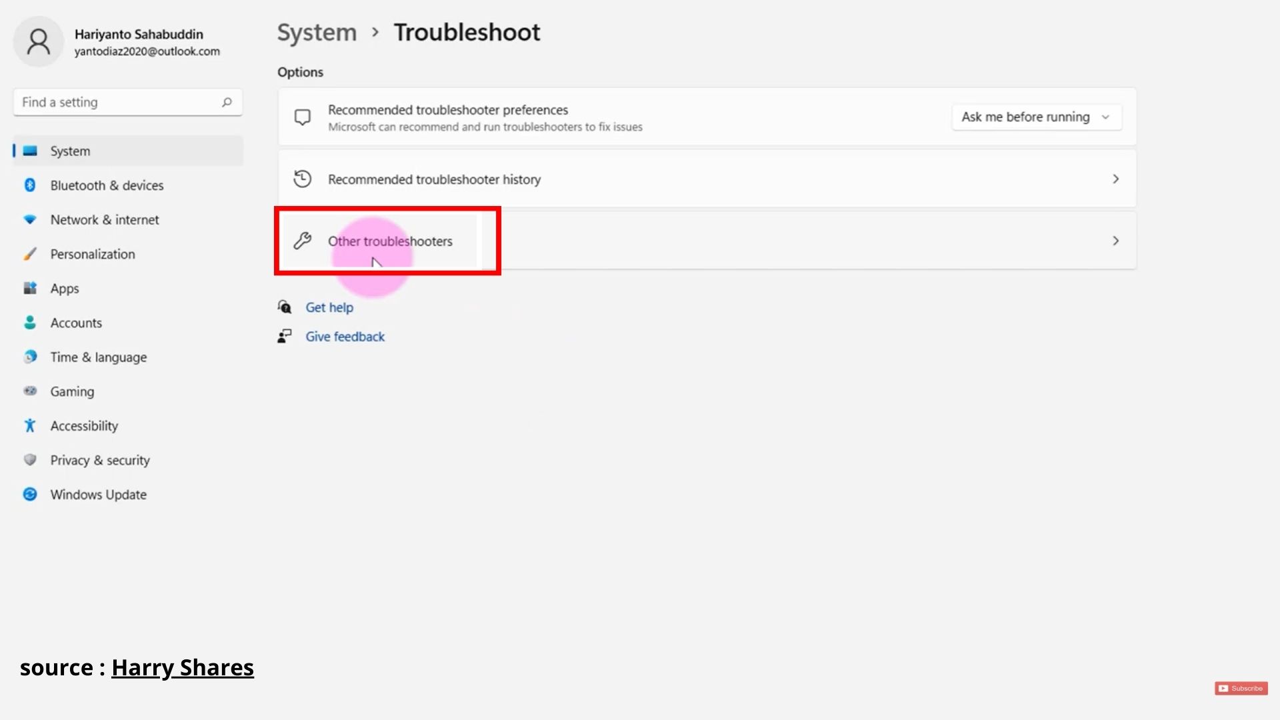Click the Personalization paintbrush icon
The image size is (1280, 720).
[30, 254]
